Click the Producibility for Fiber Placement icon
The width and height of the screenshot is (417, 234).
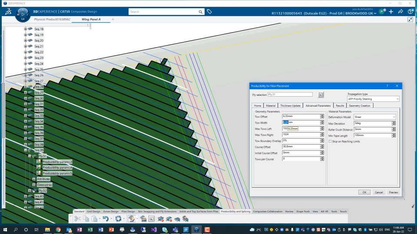tap(131, 218)
